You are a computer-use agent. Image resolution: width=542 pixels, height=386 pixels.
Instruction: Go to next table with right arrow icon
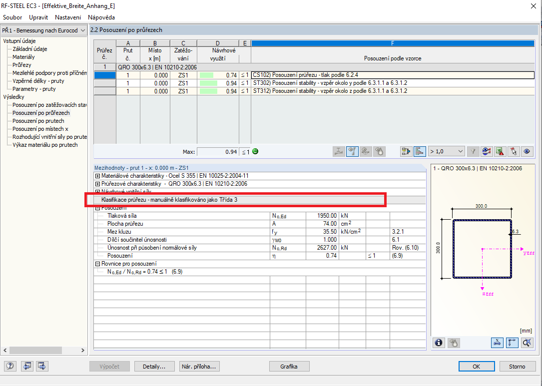point(42,366)
